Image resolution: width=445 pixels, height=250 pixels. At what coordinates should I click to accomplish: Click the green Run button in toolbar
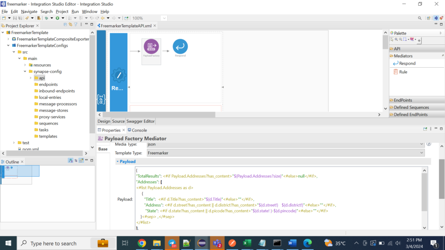57,18
